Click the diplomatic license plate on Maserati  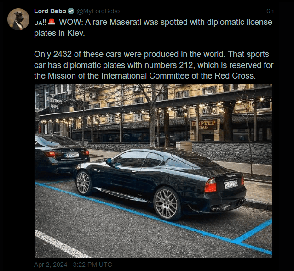coord(231,184)
